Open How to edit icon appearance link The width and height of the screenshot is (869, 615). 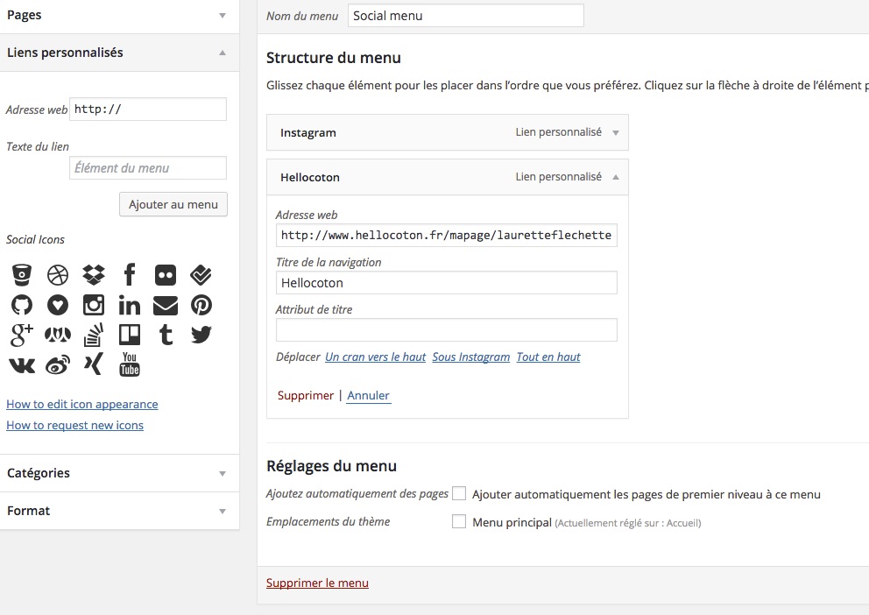[x=82, y=404]
